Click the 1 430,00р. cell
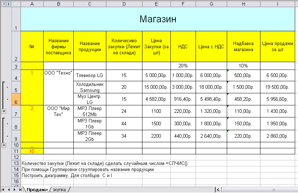This screenshot has width=298, height=193. tap(277, 111)
